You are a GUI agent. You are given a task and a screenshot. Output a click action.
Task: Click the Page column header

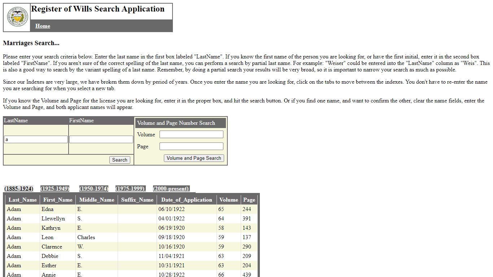(x=249, y=200)
